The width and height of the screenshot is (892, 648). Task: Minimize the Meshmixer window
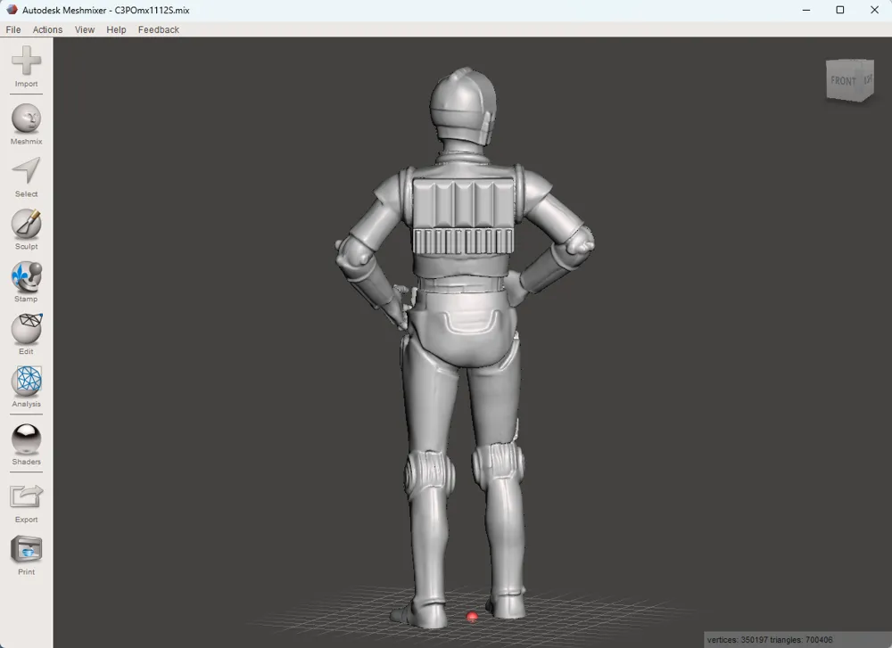point(806,10)
